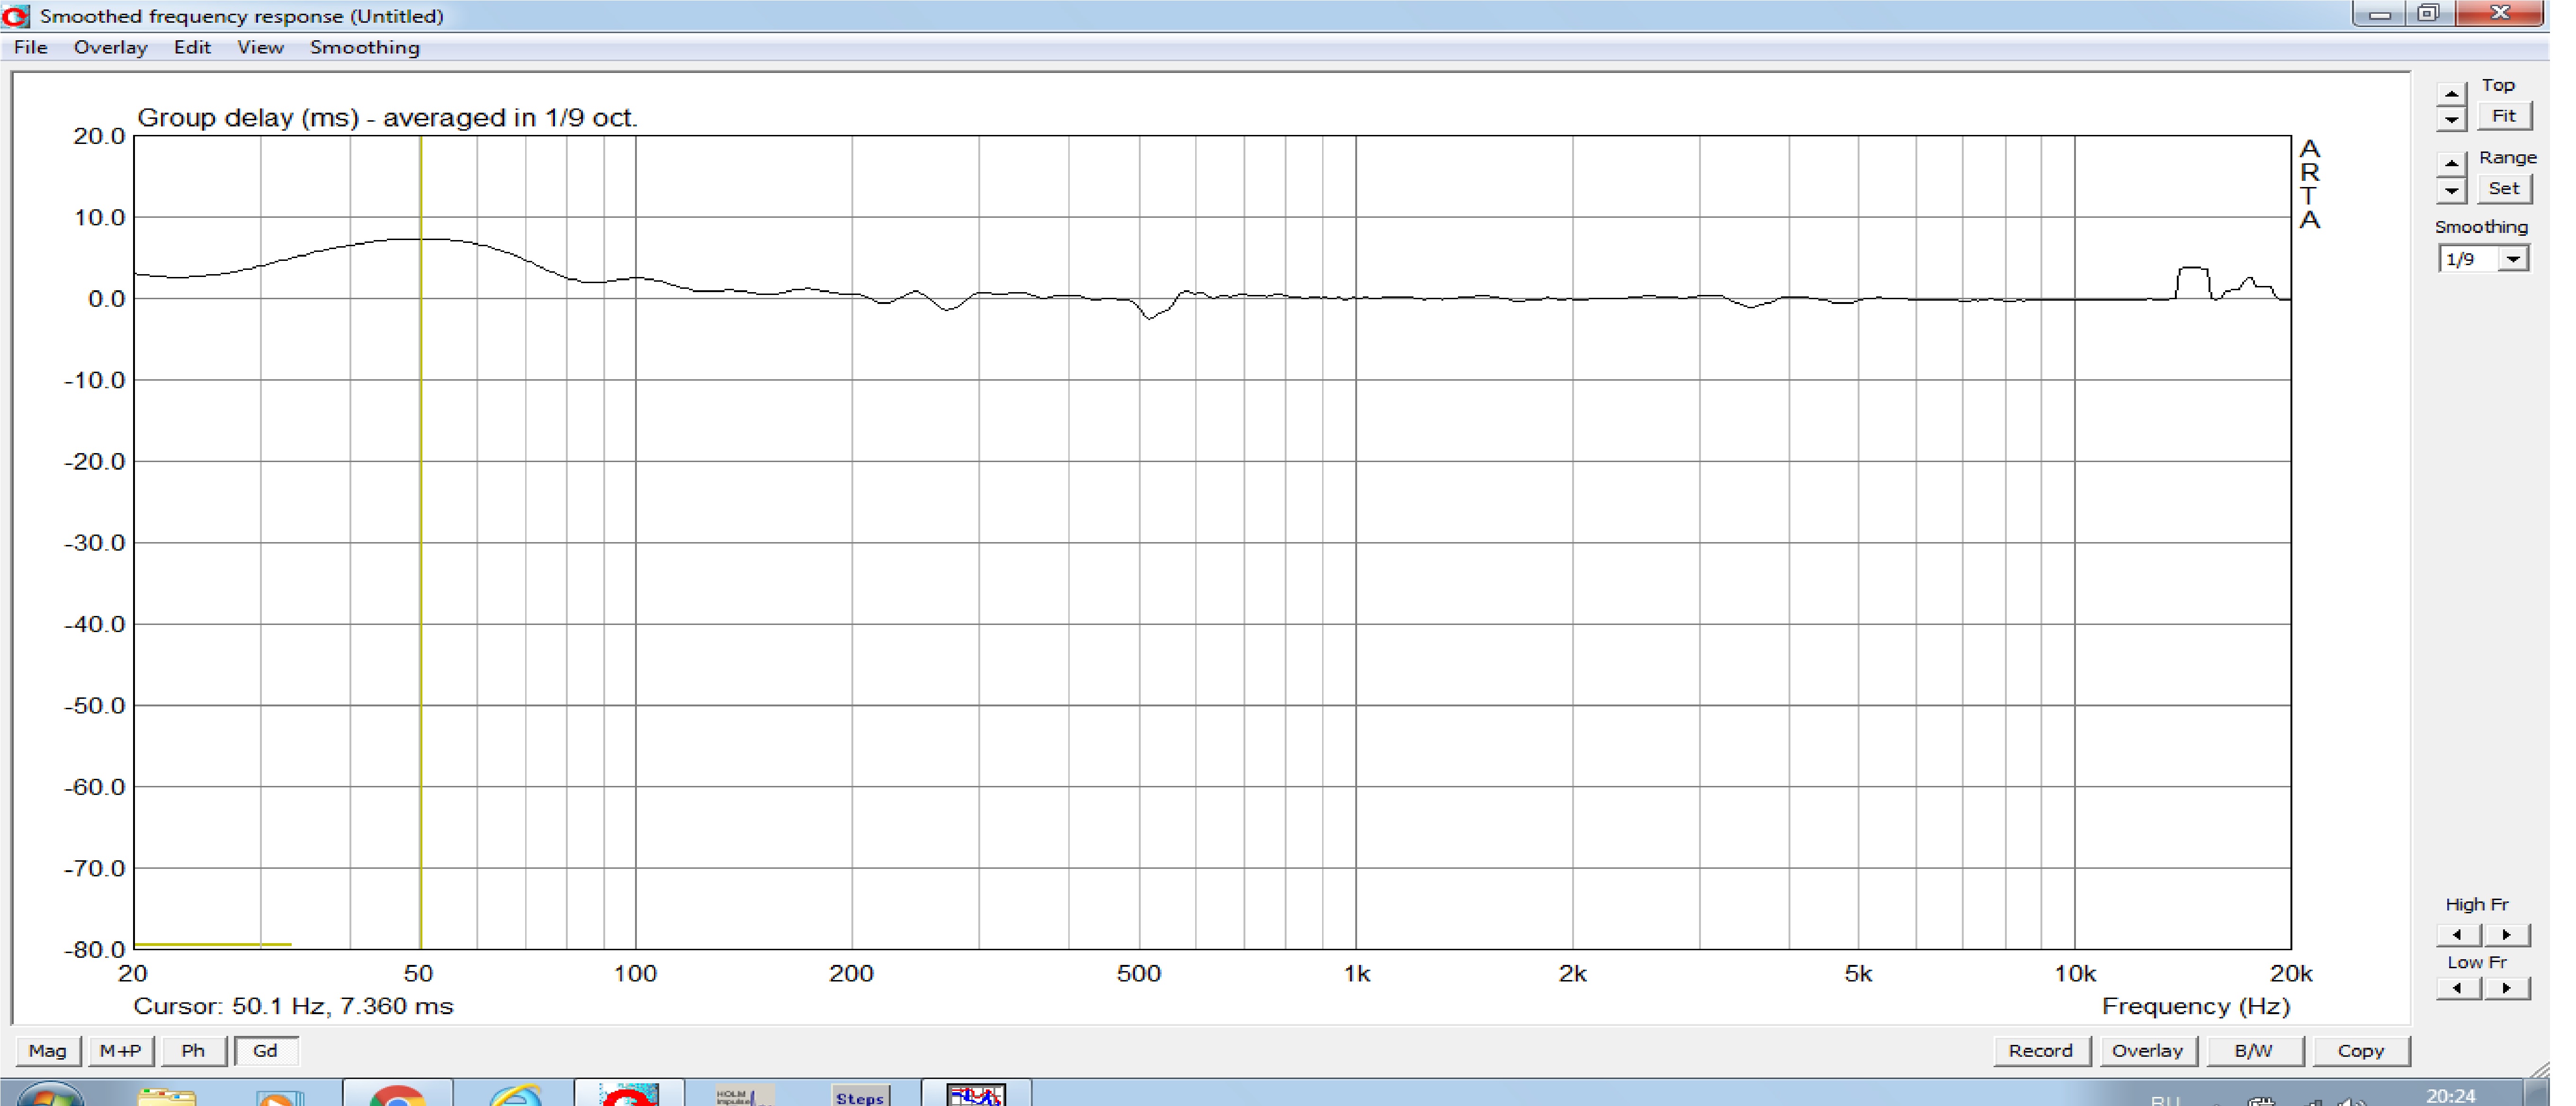The width and height of the screenshot is (2576, 1106).
Task: Shift Low Fr limit left
Action: click(2458, 988)
